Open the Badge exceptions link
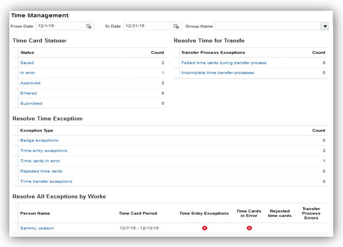The image size is (343, 247). [39, 140]
